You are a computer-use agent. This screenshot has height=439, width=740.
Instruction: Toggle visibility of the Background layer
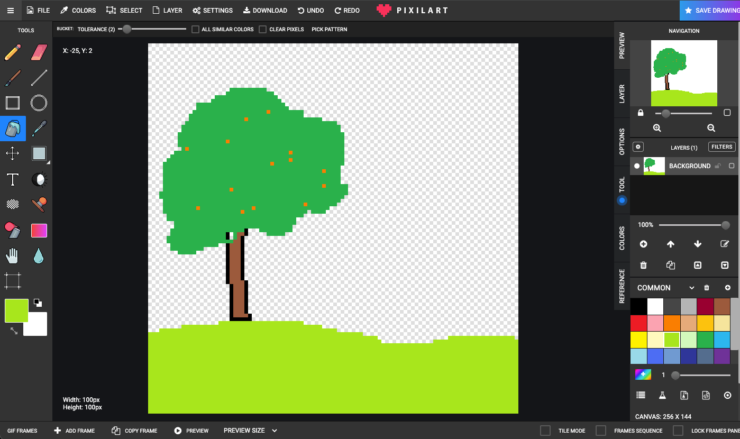pyautogui.click(x=636, y=166)
